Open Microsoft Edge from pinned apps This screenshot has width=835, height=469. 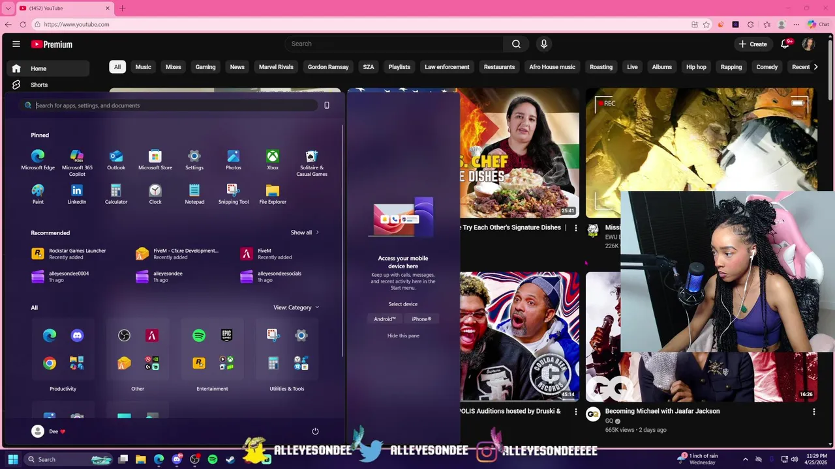(x=38, y=160)
